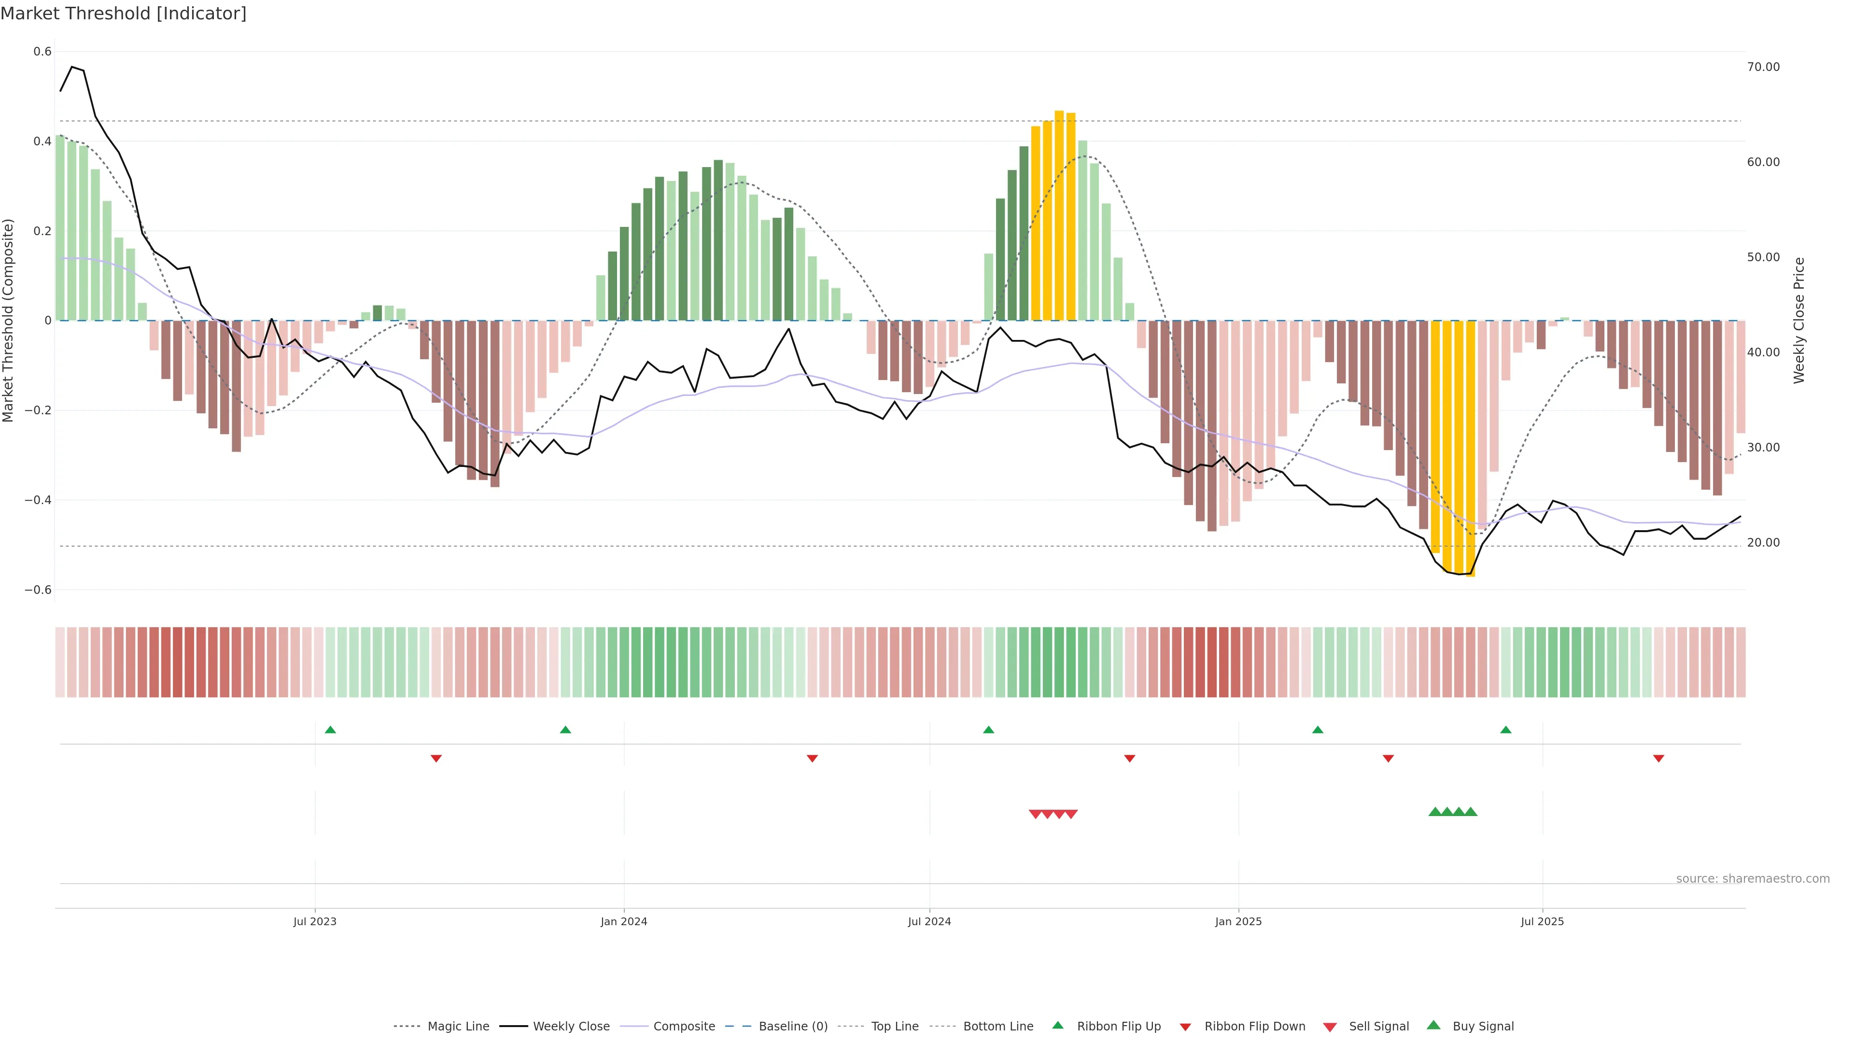Click the Market Threshold [Indicator] title
This screenshot has width=1854, height=1043.
(x=124, y=14)
